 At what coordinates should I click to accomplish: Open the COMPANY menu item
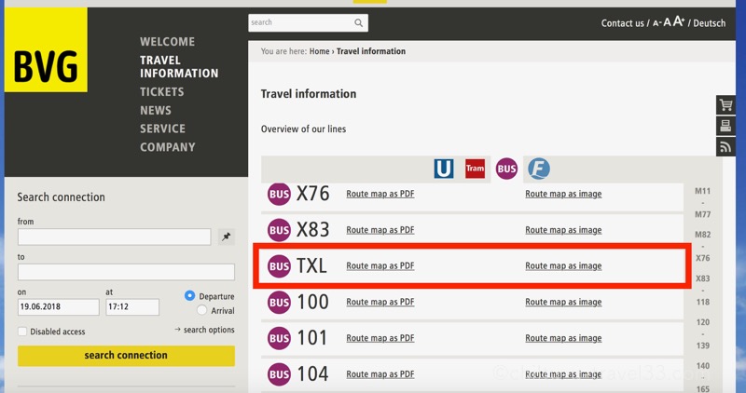point(168,147)
